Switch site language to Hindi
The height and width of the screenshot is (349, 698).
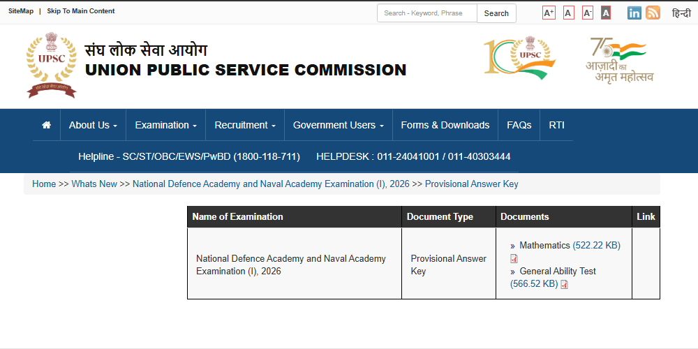tap(681, 13)
